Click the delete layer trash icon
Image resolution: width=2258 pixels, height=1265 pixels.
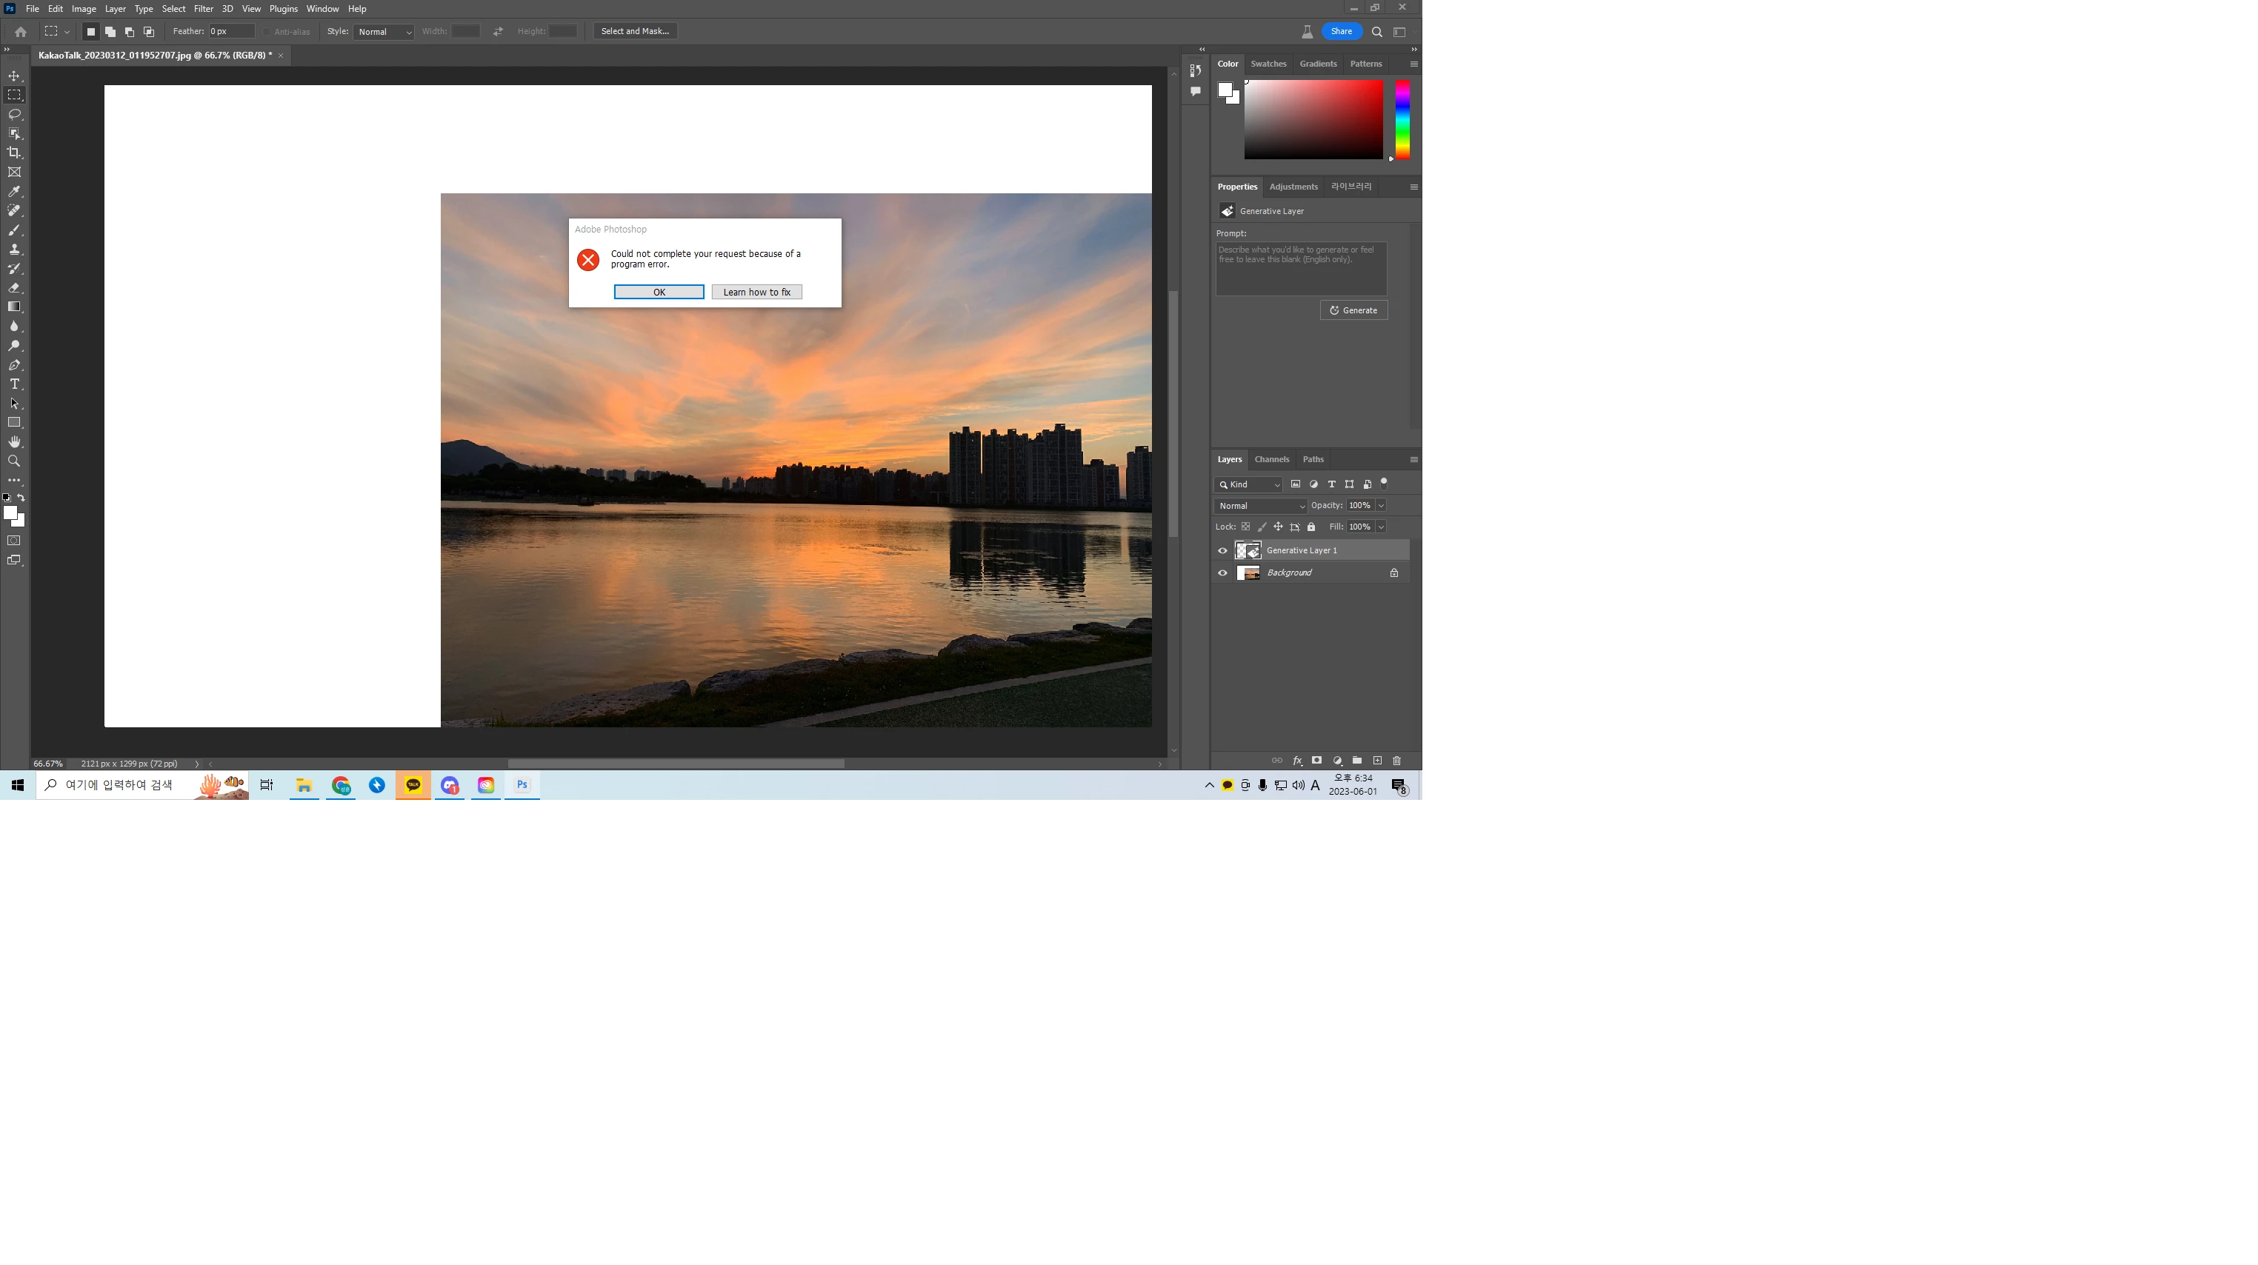pyautogui.click(x=1396, y=761)
